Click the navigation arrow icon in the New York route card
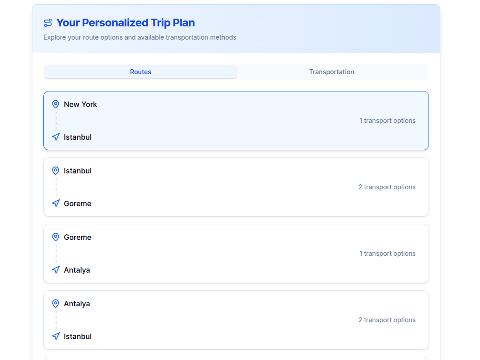Image resolution: width=480 pixels, height=360 pixels. tap(56, 137)
